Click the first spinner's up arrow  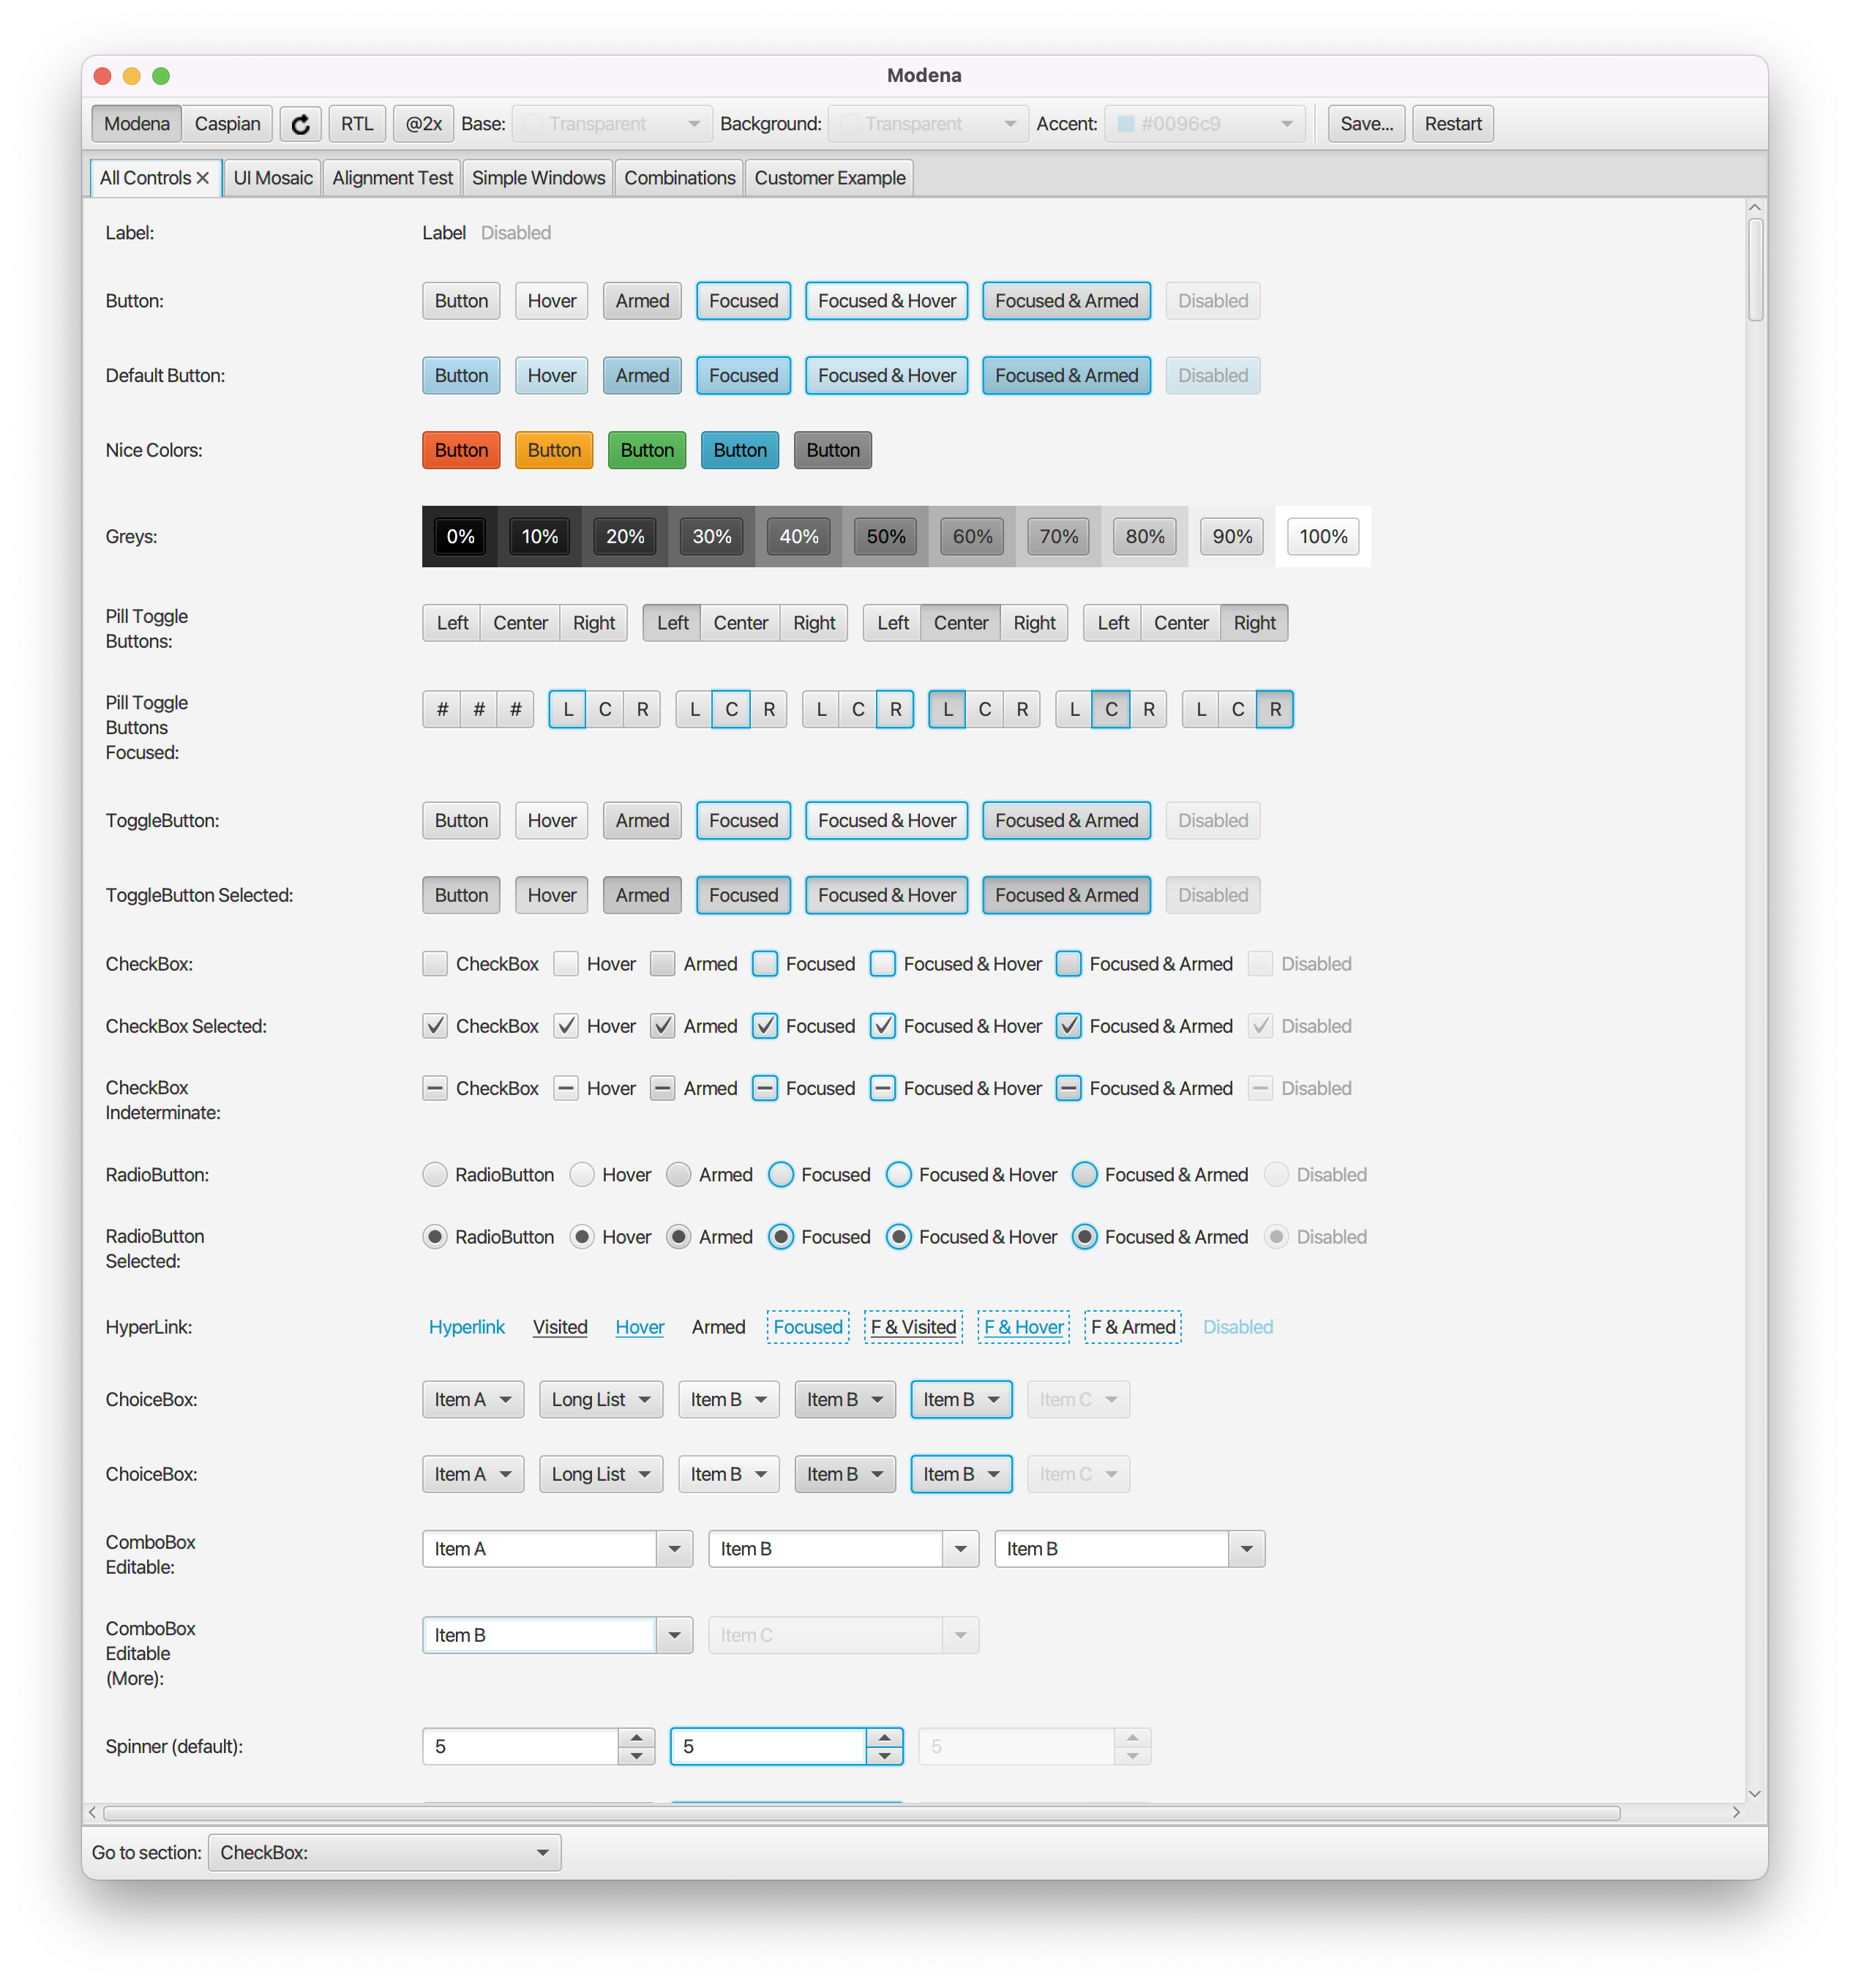tap(636, 1738)
